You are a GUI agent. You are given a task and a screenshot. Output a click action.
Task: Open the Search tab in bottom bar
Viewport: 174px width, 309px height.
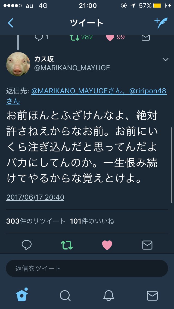[65, 296]
